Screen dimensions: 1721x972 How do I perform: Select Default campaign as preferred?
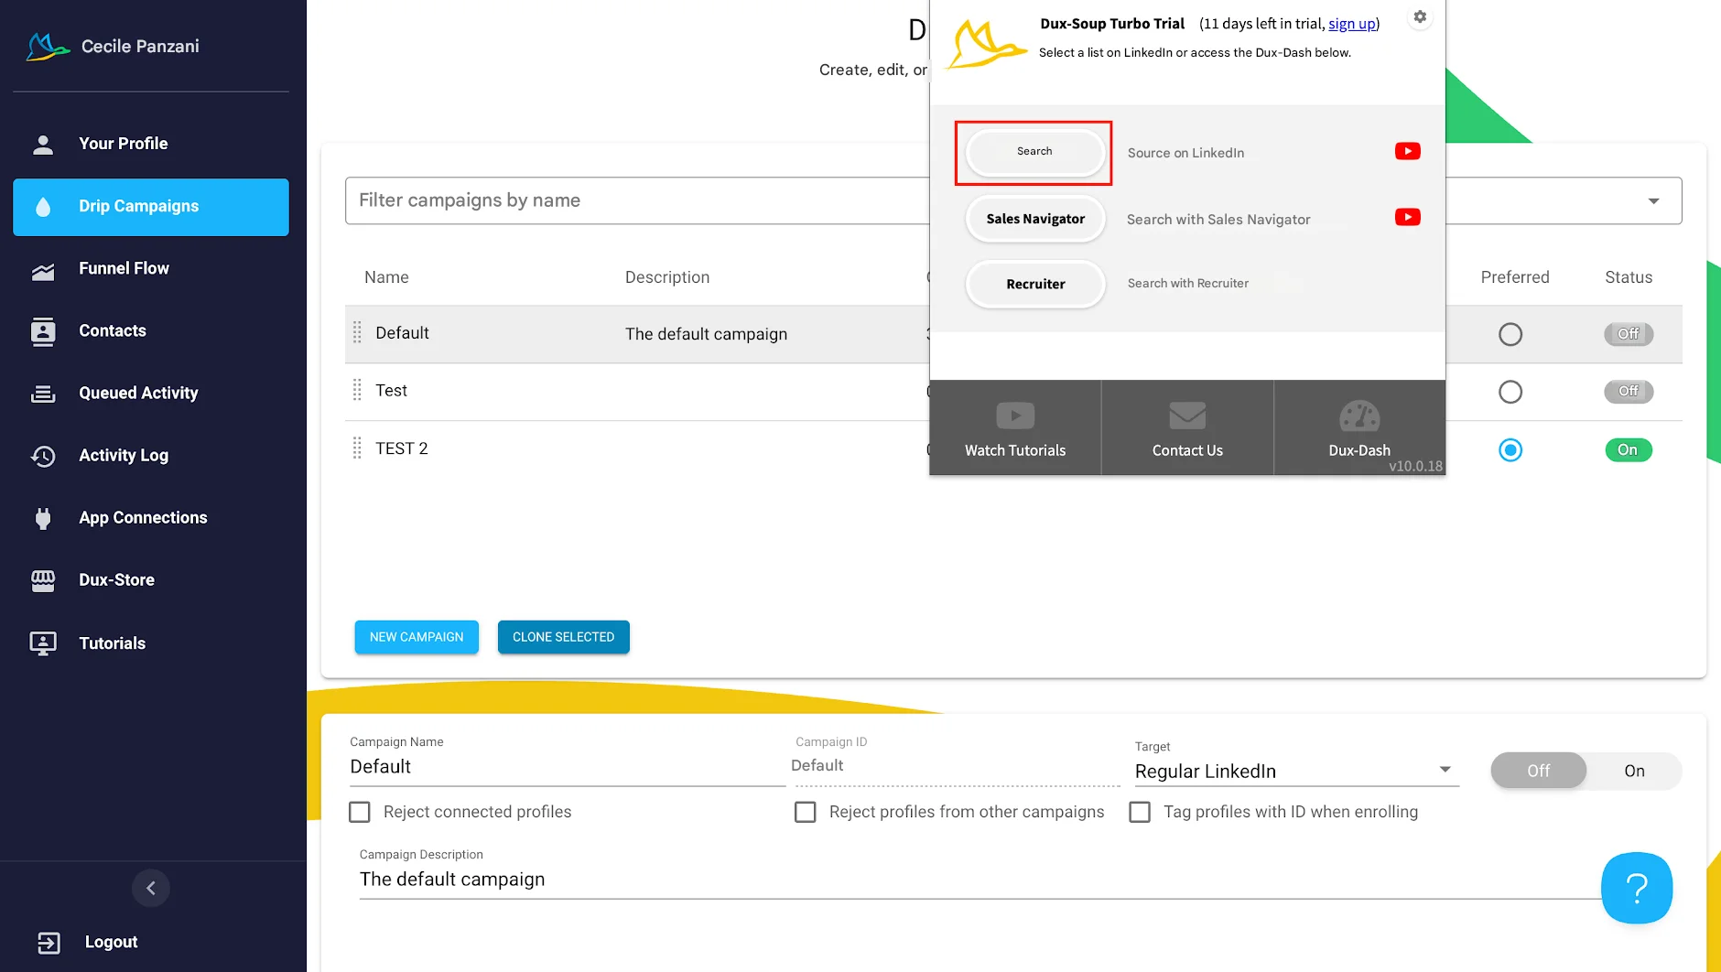tap(1510, 334)
